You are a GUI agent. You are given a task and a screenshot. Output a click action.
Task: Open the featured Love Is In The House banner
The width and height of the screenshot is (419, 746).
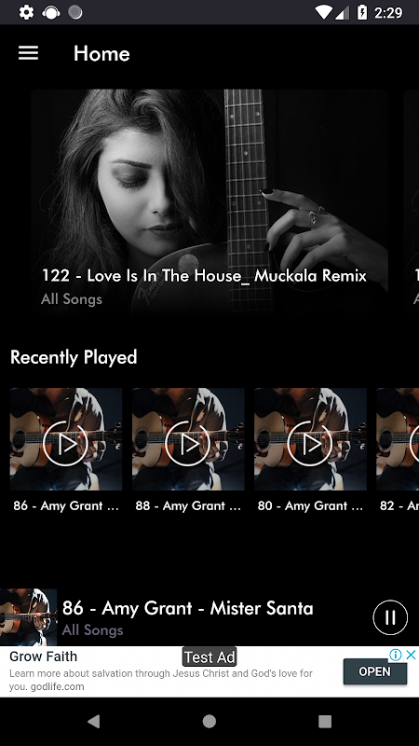pos(209,202)
